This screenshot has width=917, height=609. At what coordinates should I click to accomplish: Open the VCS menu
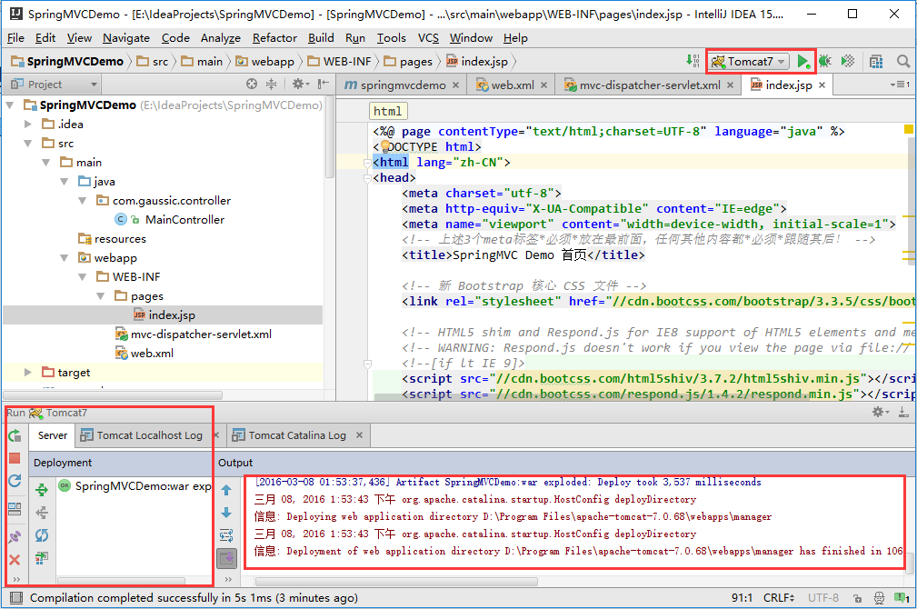[x=428, y=38]
